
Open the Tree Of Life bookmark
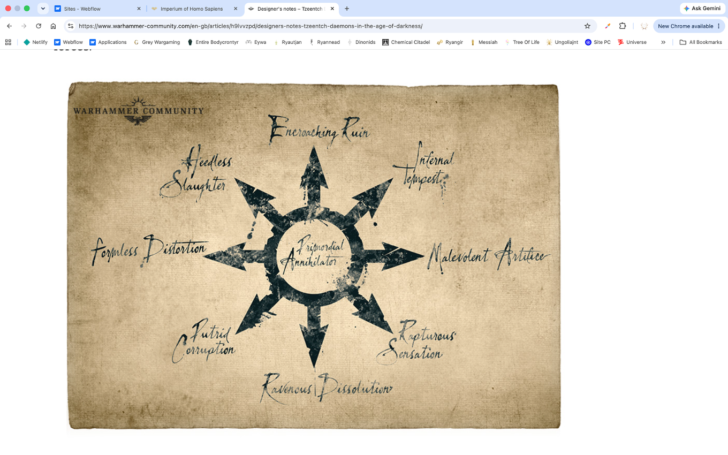522,42
